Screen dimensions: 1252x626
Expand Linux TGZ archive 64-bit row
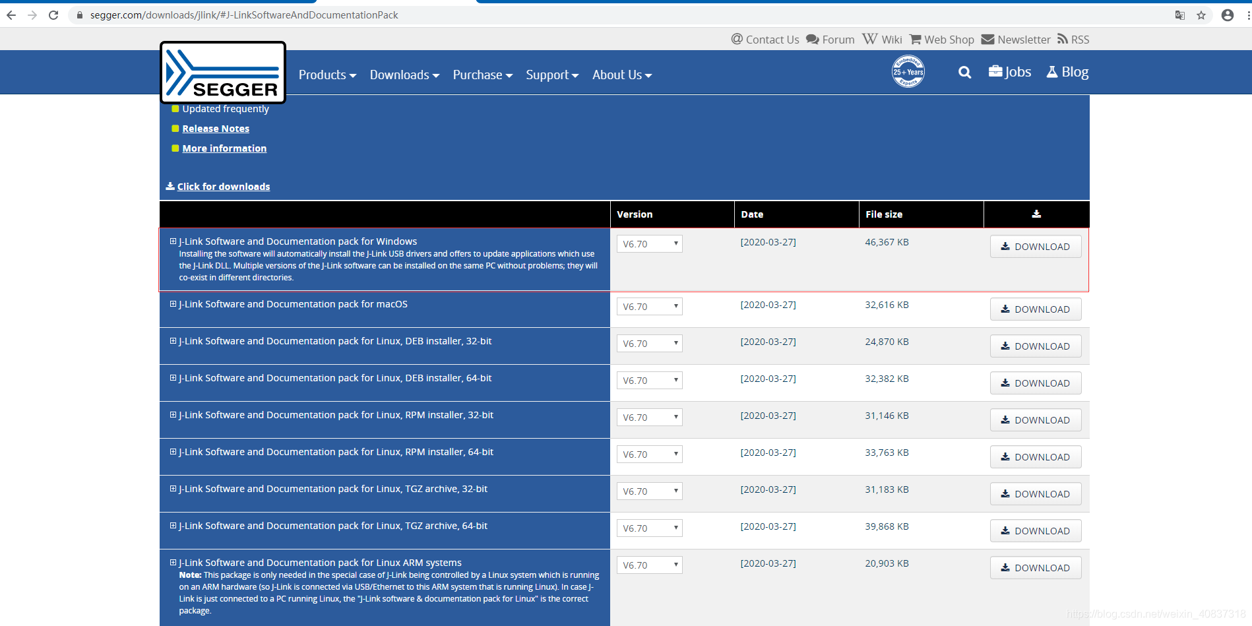coord(173,526)
